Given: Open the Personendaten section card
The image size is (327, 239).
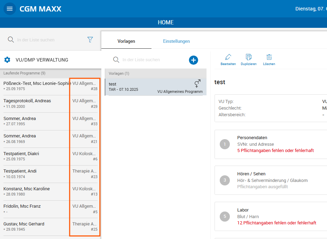Looking at the screenshot, I should click(272, 144).
